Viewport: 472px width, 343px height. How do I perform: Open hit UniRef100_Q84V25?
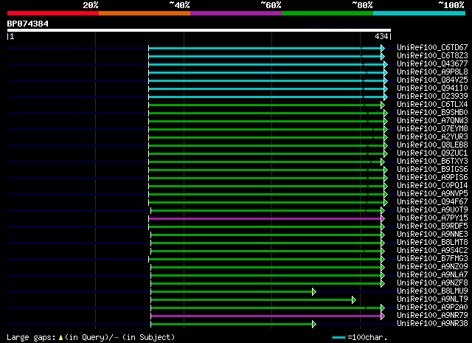click(432, 80)
